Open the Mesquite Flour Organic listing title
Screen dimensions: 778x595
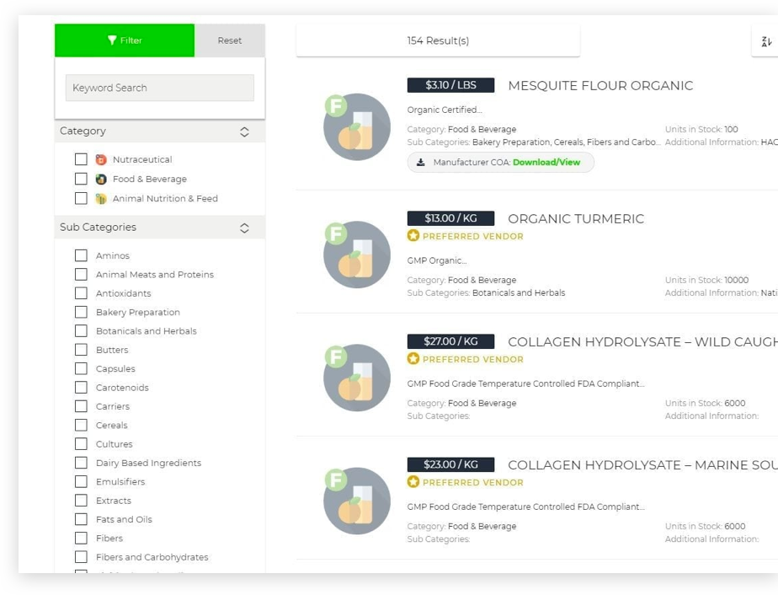600,86
